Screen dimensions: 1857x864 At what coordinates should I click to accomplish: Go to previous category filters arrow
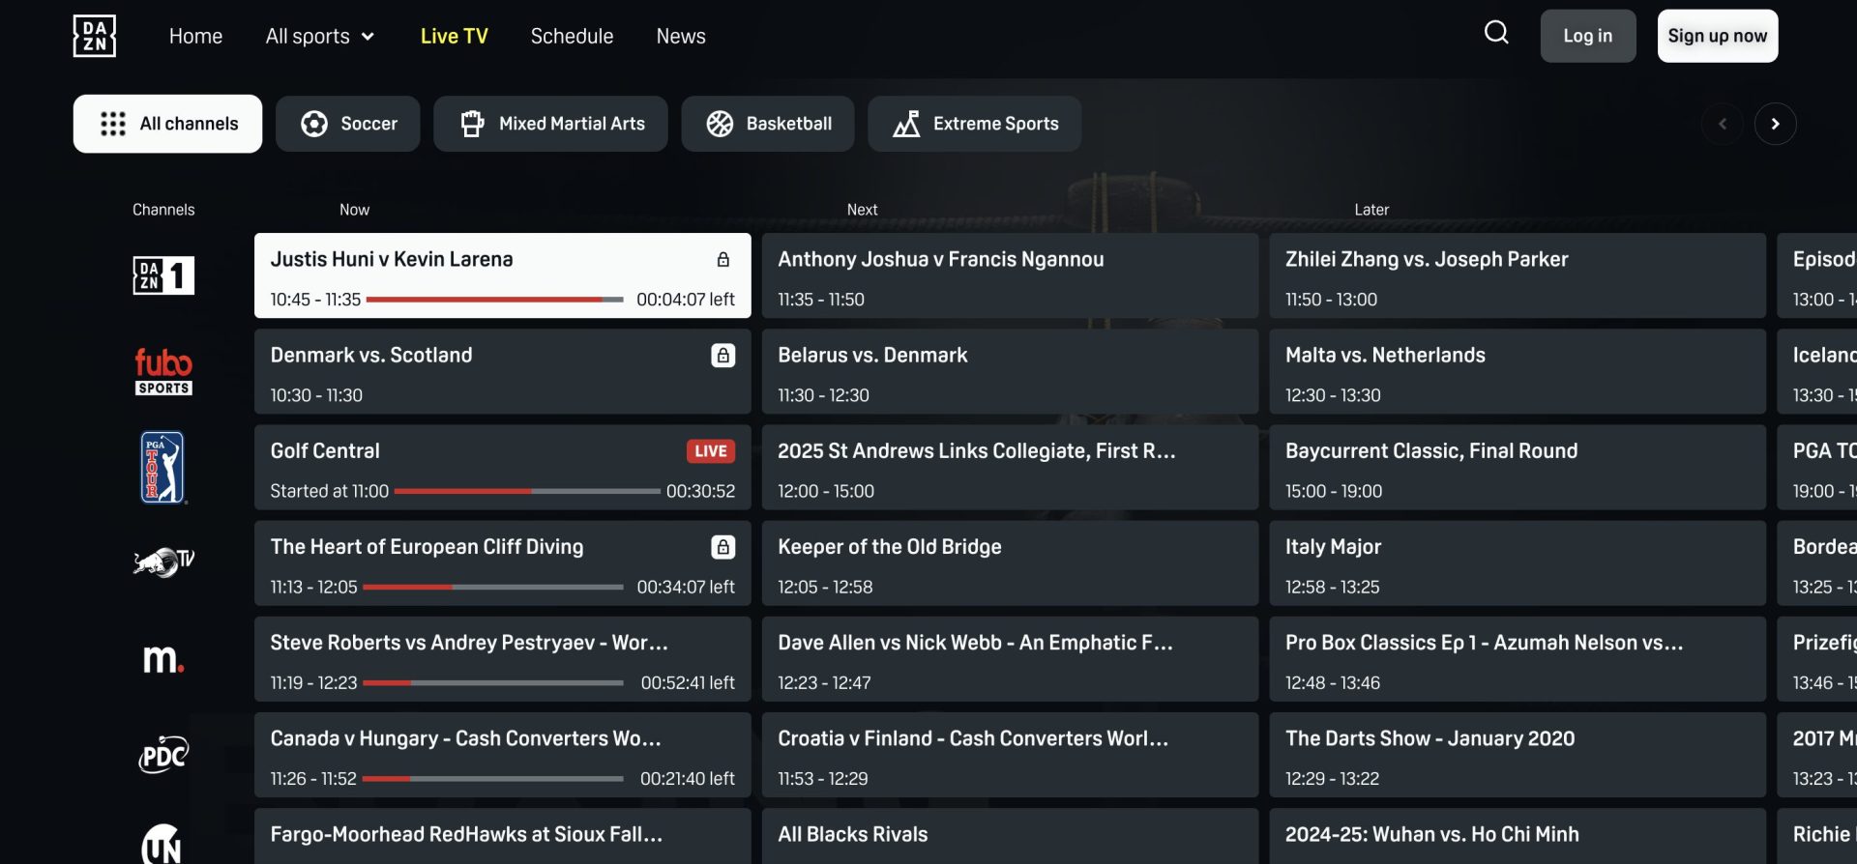point(1722,124)
